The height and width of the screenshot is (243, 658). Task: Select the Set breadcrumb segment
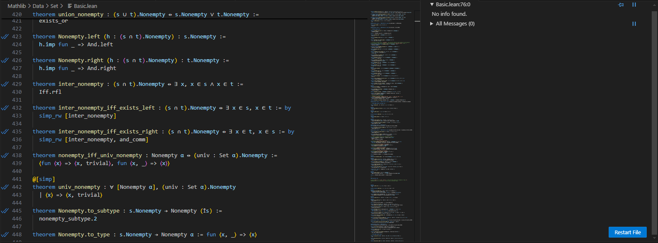point(54,6)
